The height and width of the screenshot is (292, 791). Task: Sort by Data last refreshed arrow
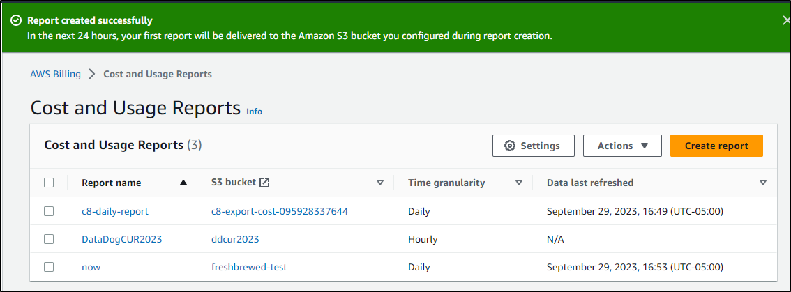point(763,183)
